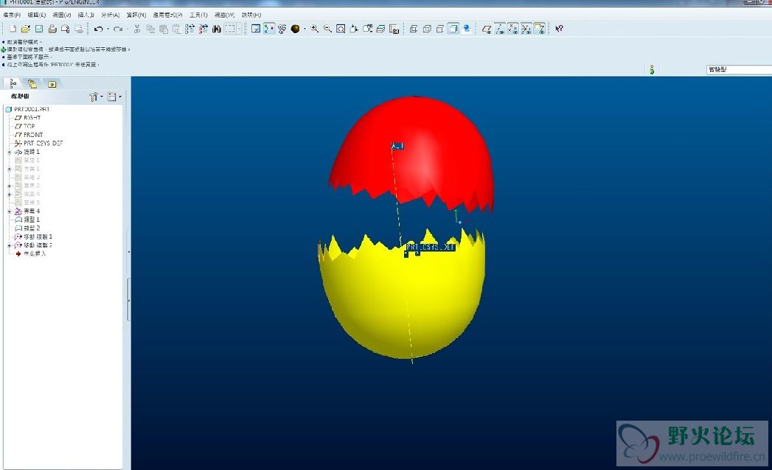
Task: Save the model with the Save icon
Action: point(39,29)
